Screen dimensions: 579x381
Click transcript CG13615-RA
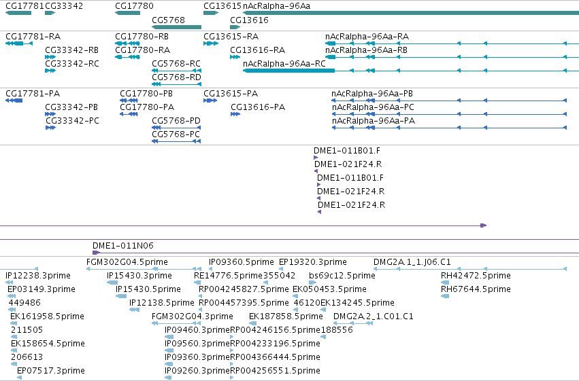click(x=231, y=37)
